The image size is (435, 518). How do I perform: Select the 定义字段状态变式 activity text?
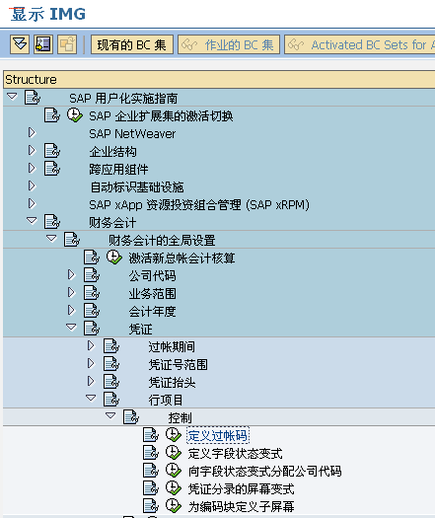coord(235,454)
